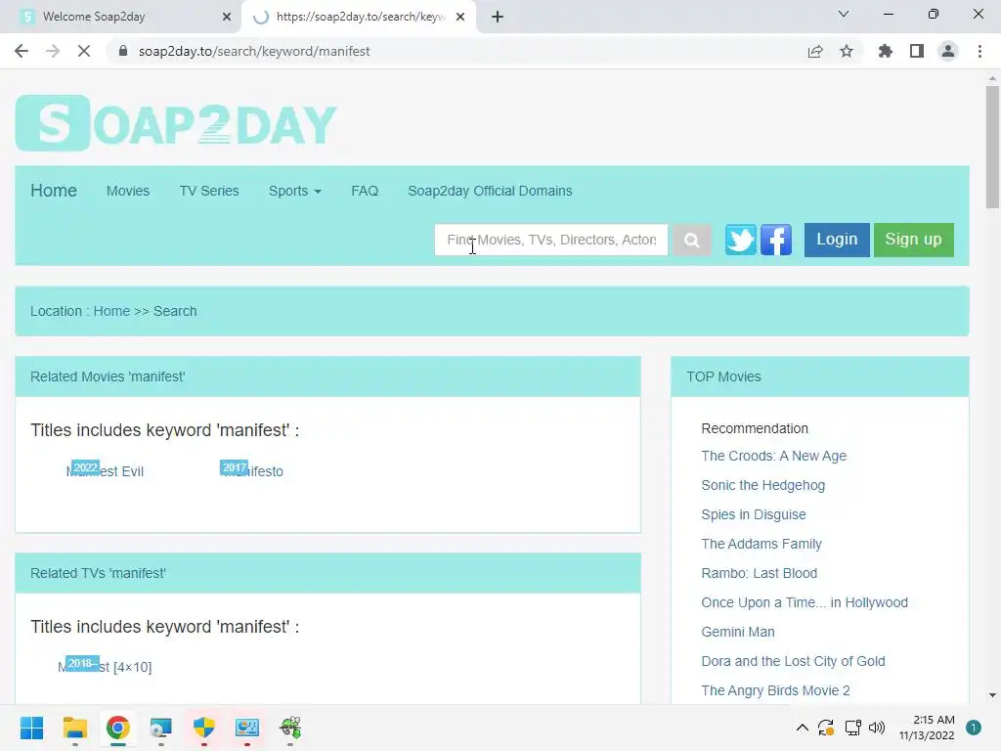The image size is (1001, 751).
Task: Open Sonic the Hedgehog recommendation
Action: pos(762,485)
